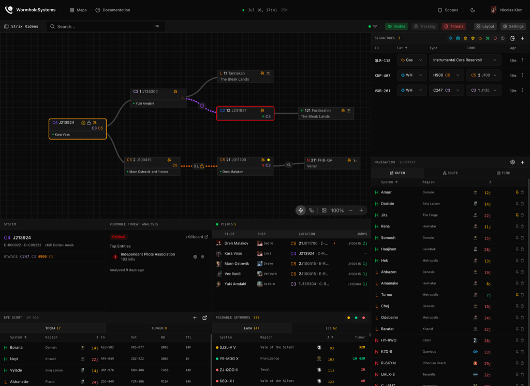Toggle the Threats overlay
This screenshot has width=530, height=386.
453,26
